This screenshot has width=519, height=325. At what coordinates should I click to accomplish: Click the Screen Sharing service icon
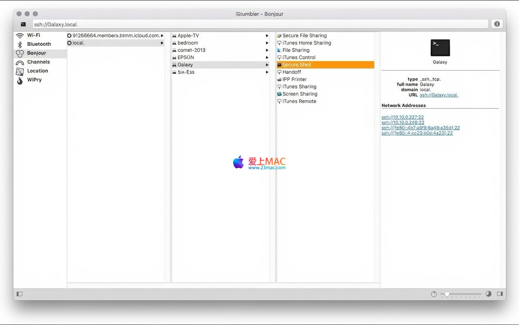pos(279,94)
